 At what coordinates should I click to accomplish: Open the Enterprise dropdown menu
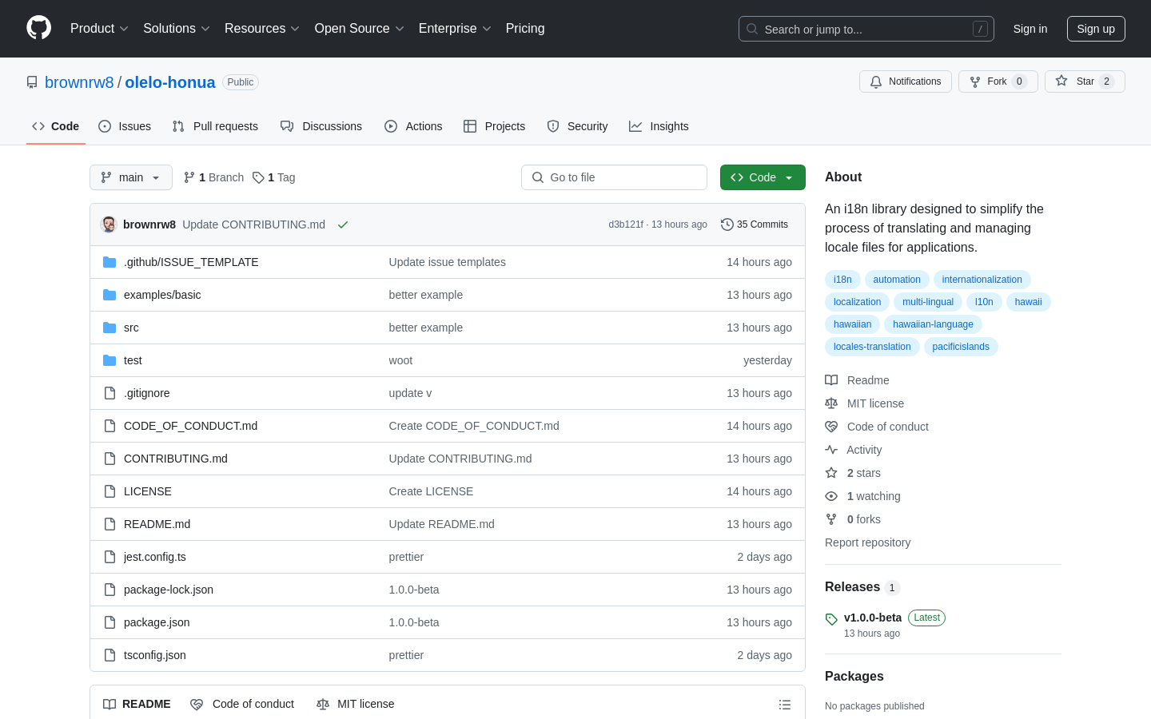point(455,29)
